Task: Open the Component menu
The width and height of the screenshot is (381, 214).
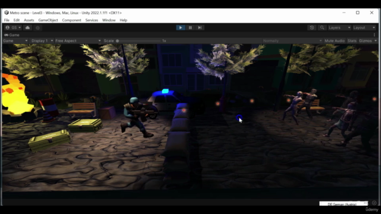Action: click(x=71, y=20)
